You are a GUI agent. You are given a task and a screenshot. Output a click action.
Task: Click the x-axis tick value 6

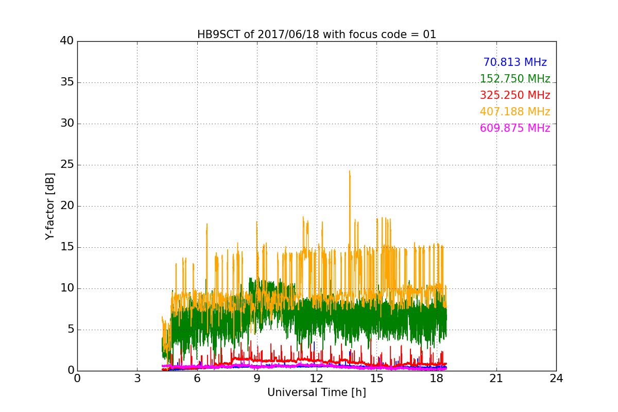[x=197, y=379]
